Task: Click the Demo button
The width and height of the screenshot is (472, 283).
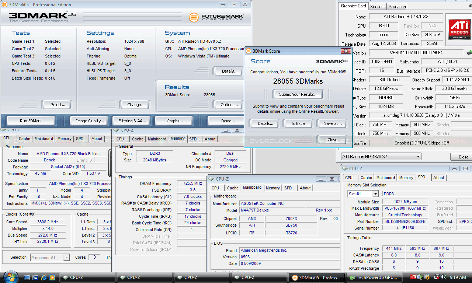Action: (228, 121)
